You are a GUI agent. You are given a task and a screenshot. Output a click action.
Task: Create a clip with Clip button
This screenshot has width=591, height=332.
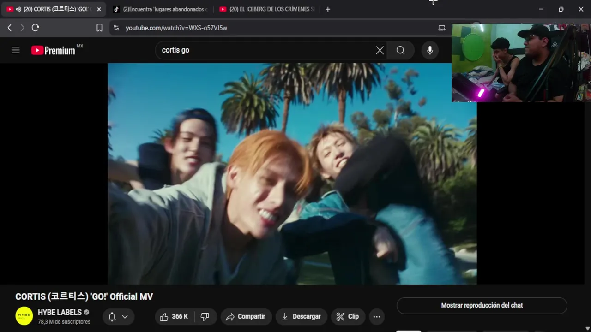pyautogui.click(x=347, y=317)
